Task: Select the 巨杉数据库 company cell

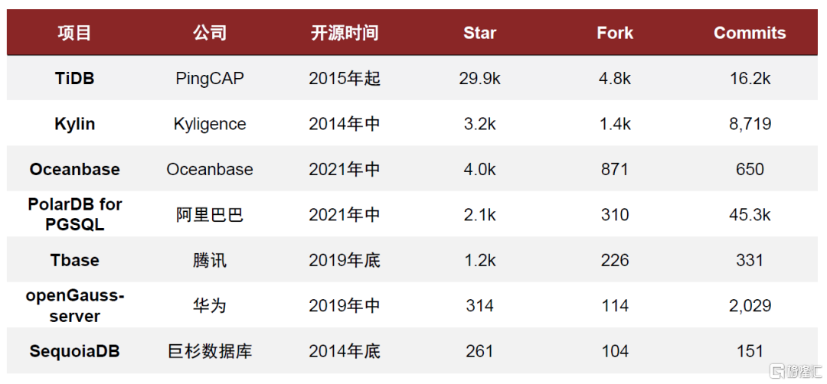Action: point(209,351)
